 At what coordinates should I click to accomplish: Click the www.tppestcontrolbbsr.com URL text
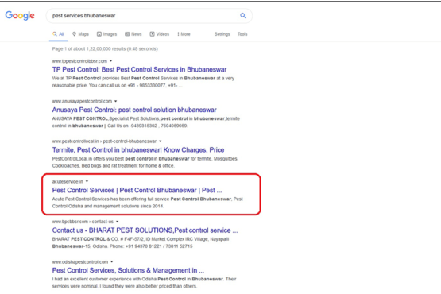tap(79, 61)
